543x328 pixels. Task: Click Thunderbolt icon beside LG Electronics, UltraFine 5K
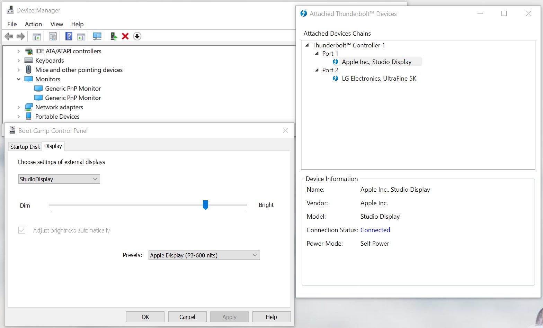[335, 79]
